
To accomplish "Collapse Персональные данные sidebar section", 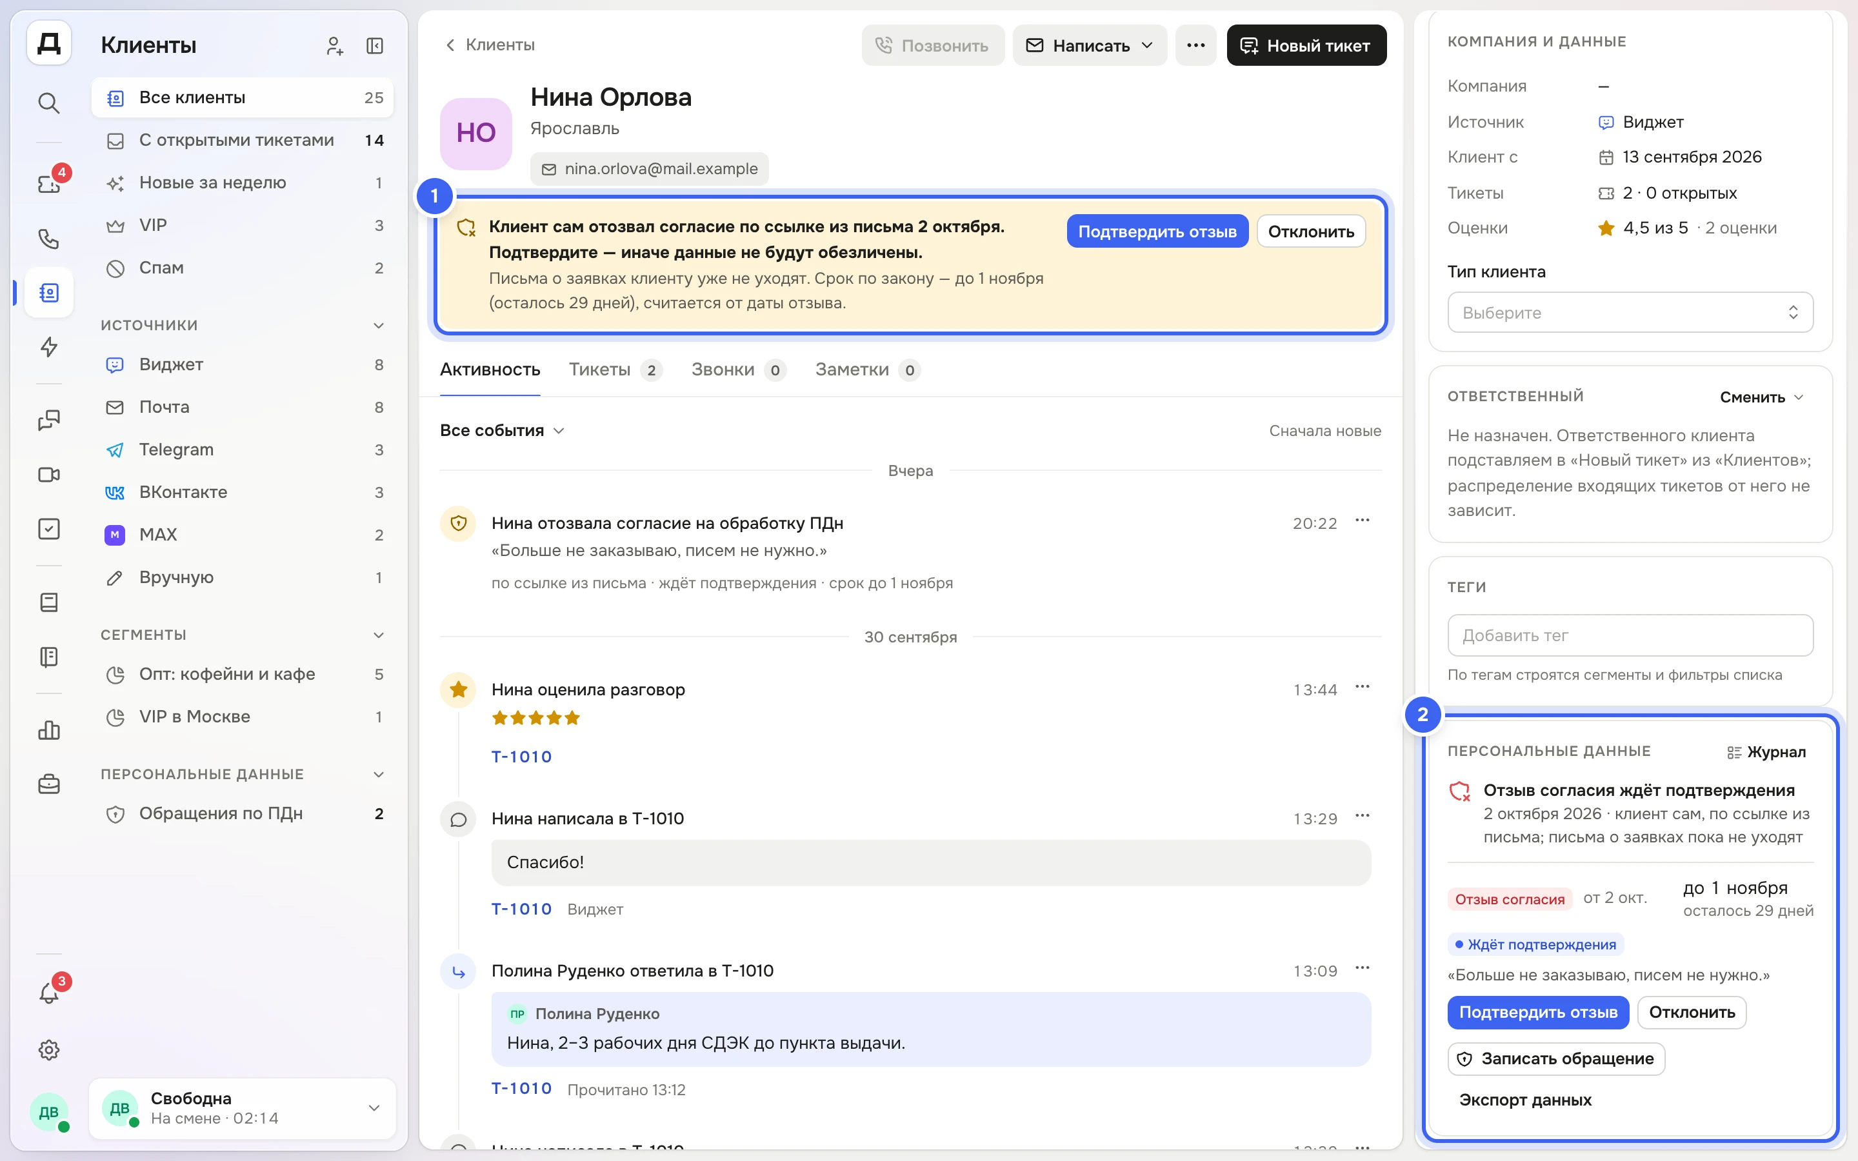I will click(x=379, y=774).
